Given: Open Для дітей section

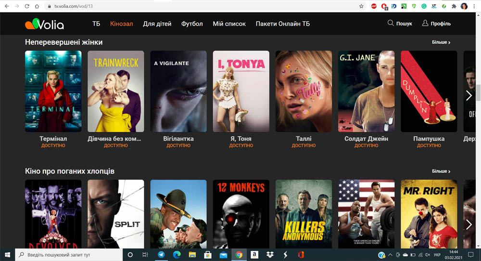Looking at the screenshot, I should point(157,24).
